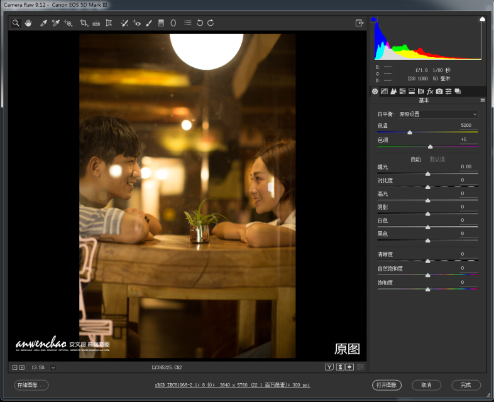Open the Camera Calibration panel tab

[x=439, y=91]
